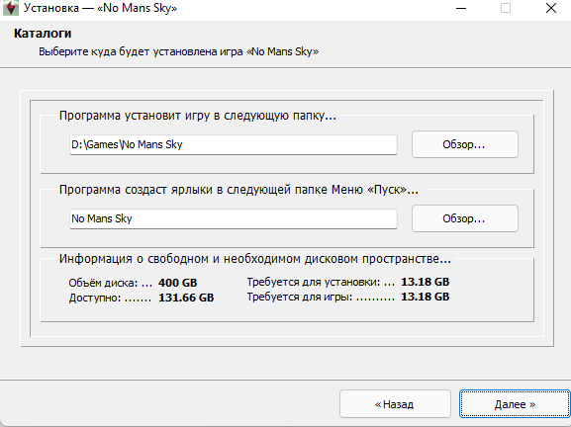Click the disabled maximize window button

[506, 8]
